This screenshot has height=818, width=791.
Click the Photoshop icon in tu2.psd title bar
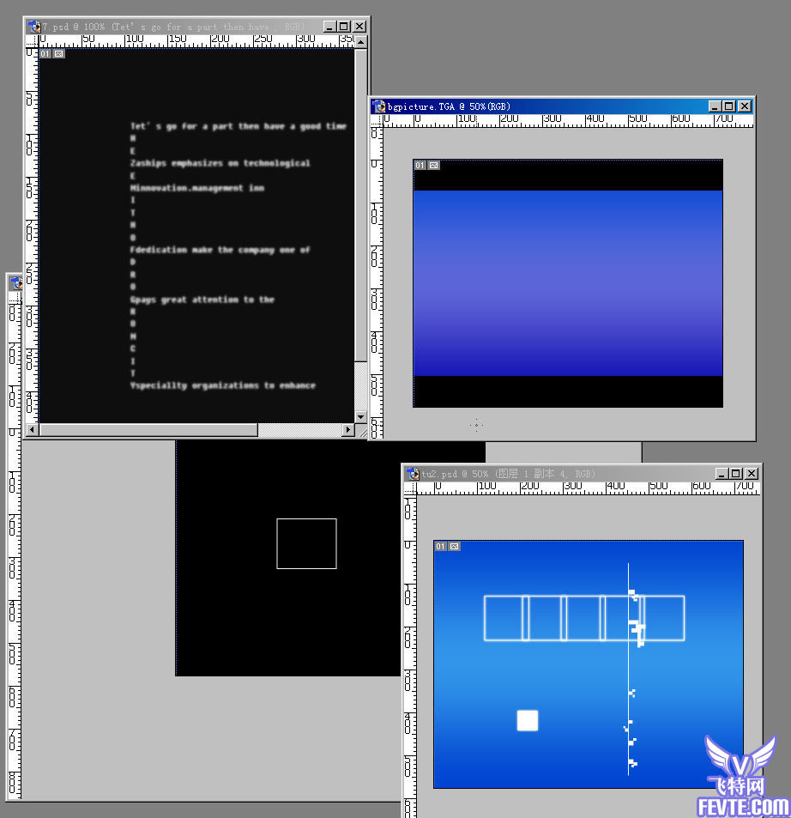(x=413, y=474)
